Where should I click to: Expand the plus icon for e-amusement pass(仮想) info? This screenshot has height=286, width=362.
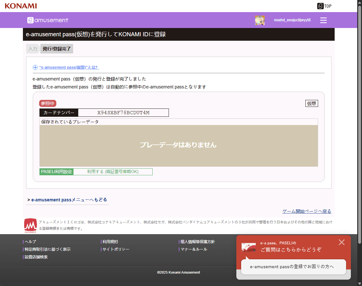35,67
